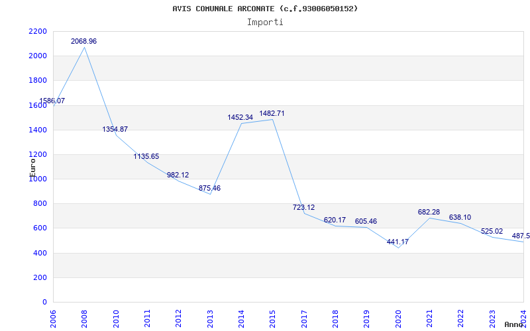Viewport: 530px width, 331px height.
Task: Click the data label 875.46
Action: click(x=209, y=188)
